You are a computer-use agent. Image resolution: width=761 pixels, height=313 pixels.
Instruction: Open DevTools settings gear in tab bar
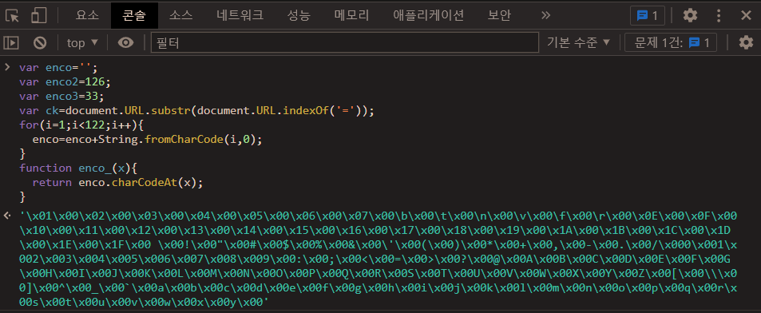[x=690, y=15]
